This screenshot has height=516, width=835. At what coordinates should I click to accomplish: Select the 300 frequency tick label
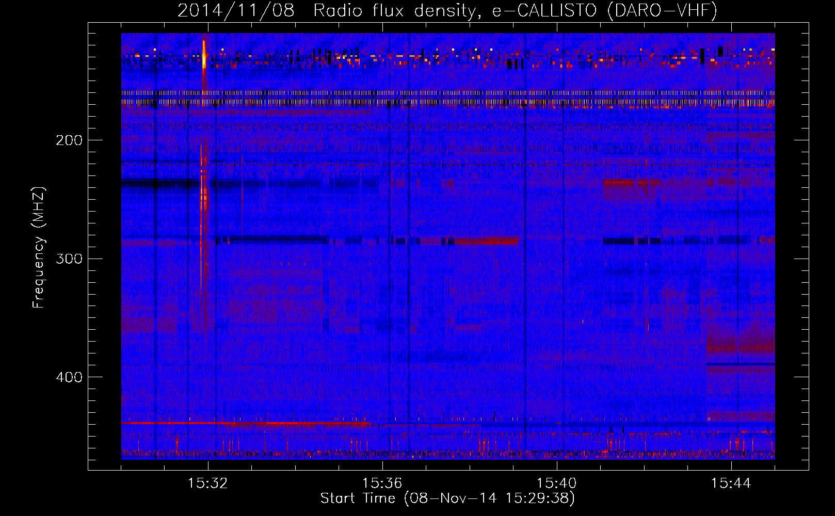click(x=69, y=259)
